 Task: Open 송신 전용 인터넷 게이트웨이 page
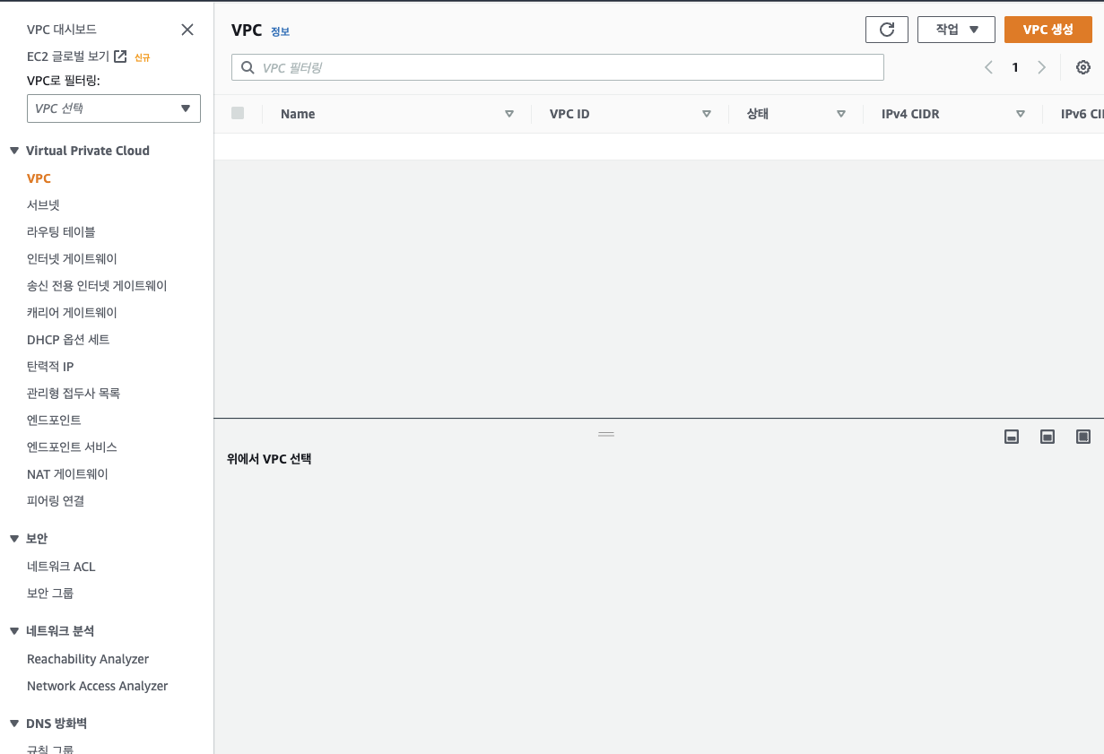coord(97,286)
